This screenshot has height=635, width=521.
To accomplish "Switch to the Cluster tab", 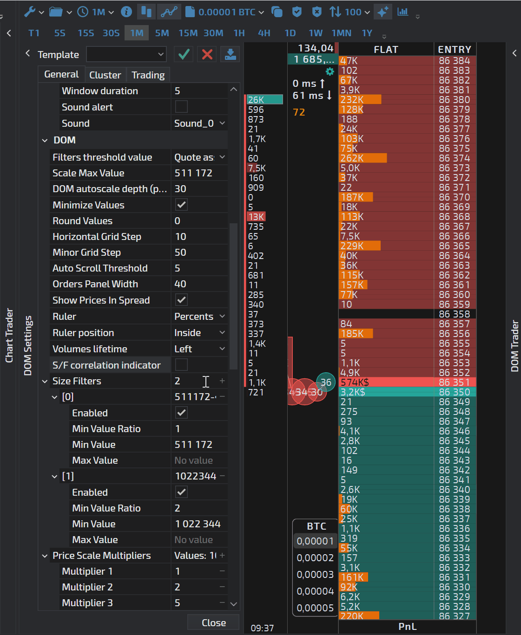I will pyautogui.click(x=105, y=75).
